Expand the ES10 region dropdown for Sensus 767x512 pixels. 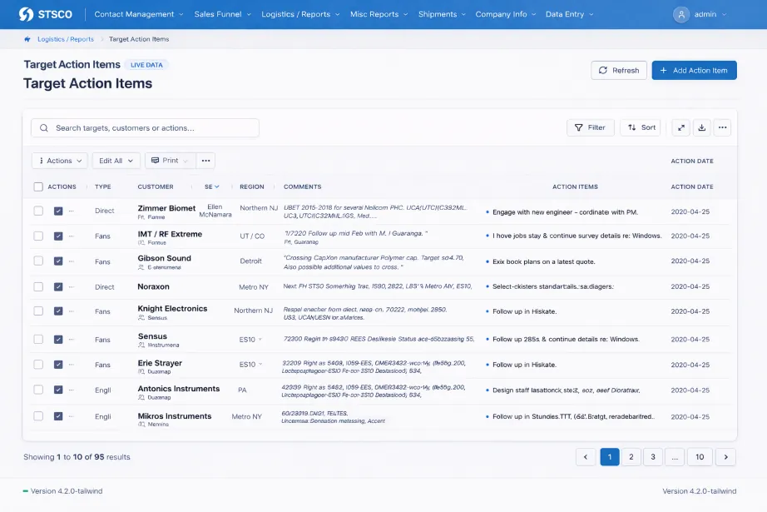pyautogui.click(x=260, y=339)
